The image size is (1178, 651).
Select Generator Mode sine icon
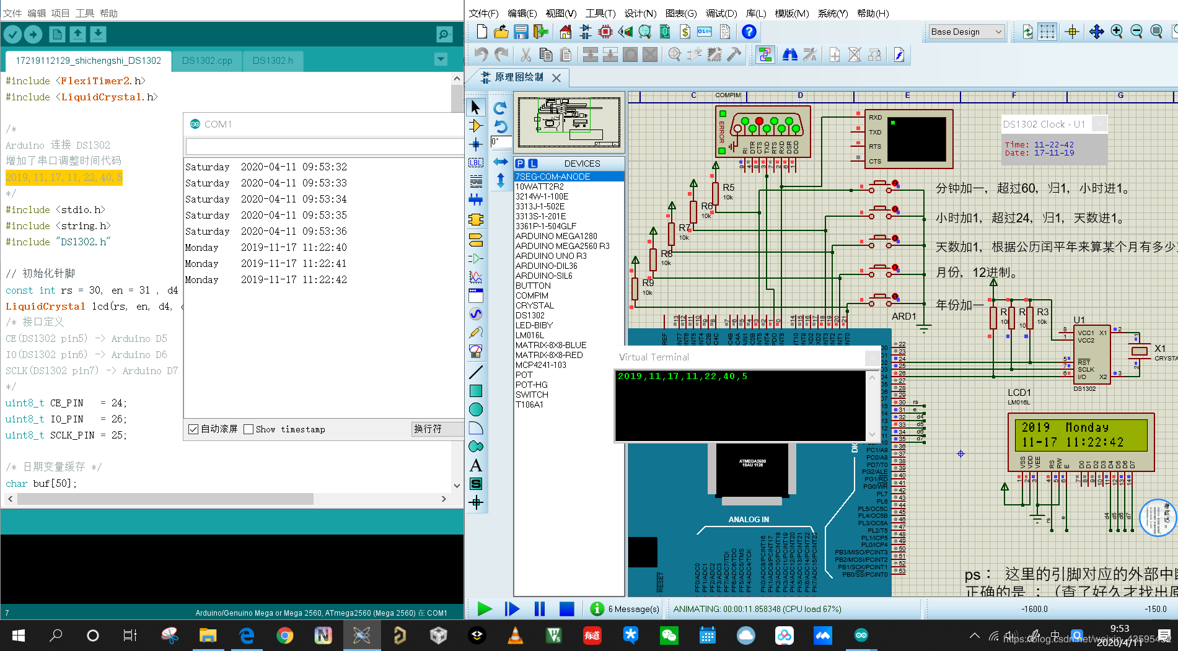[x=476, y=314]
